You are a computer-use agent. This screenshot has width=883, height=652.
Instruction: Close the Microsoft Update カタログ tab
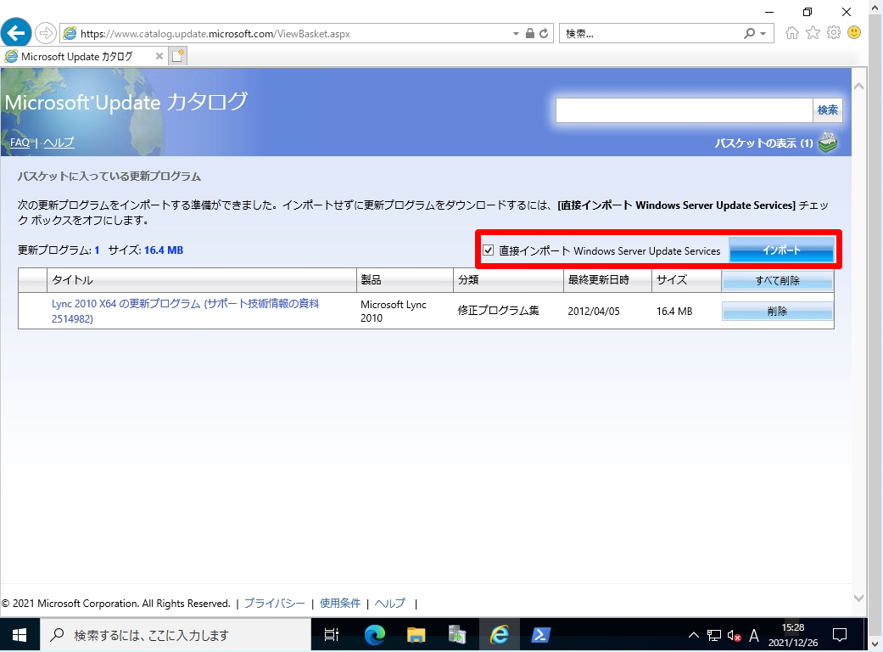tap(159, 56)
